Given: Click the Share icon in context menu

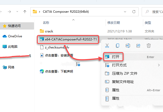Looking at the screenshot, I should 138,46.
